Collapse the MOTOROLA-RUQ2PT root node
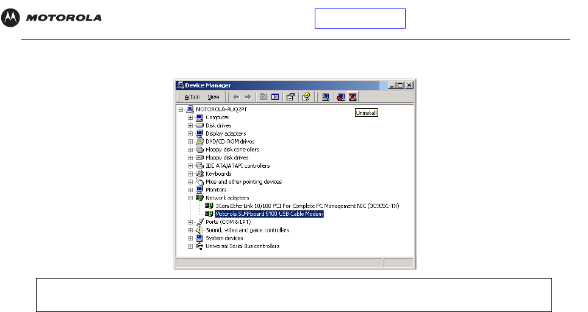Viewport: 588px width, 312px height. point(181,109)
